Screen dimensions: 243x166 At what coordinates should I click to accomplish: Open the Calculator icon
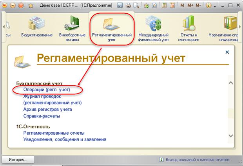164,5
